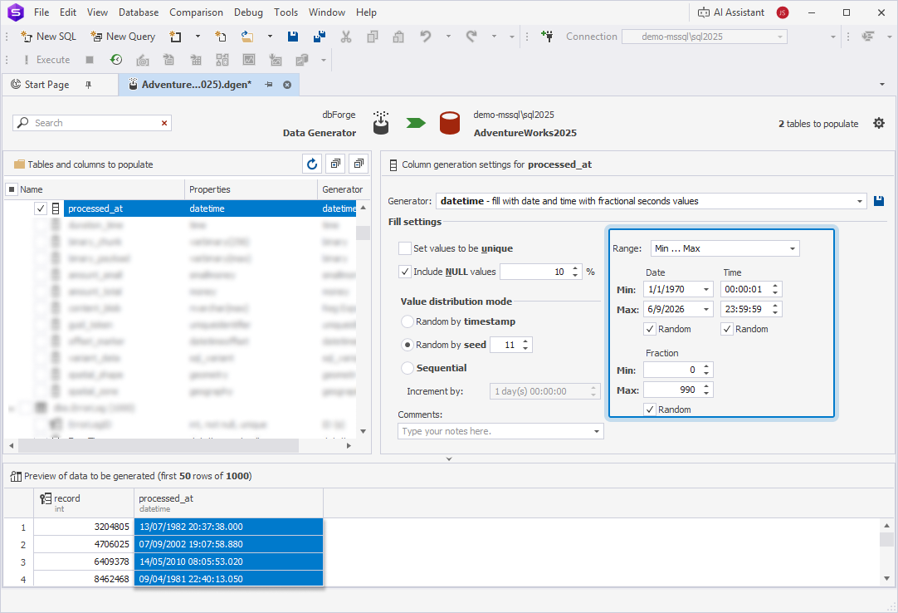Click the seed value stepper arrows

[525, 345]
